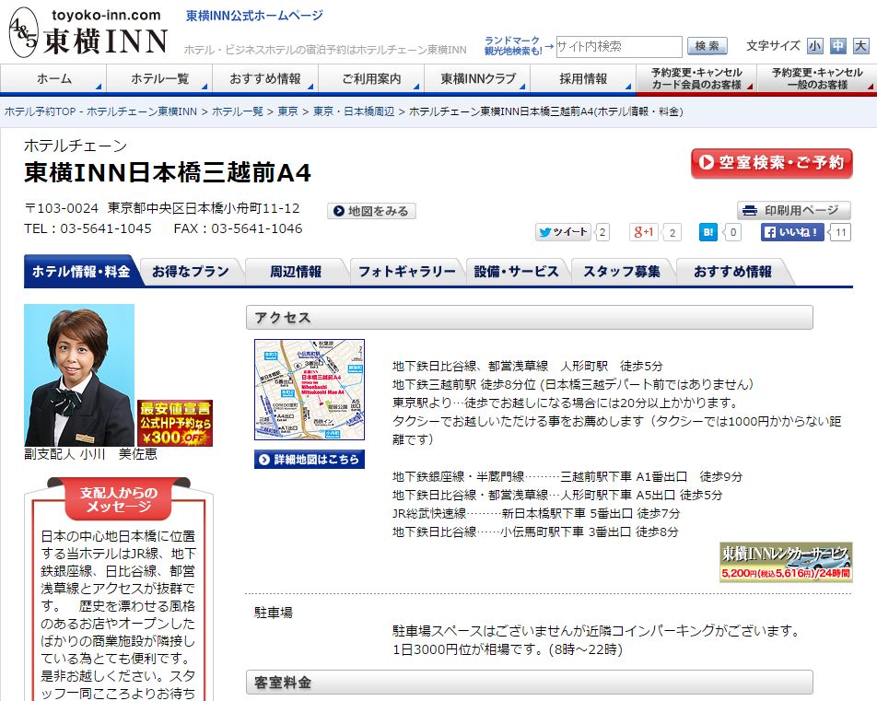Open 東横INNクラブ navigation menu

tap(477, 79)
